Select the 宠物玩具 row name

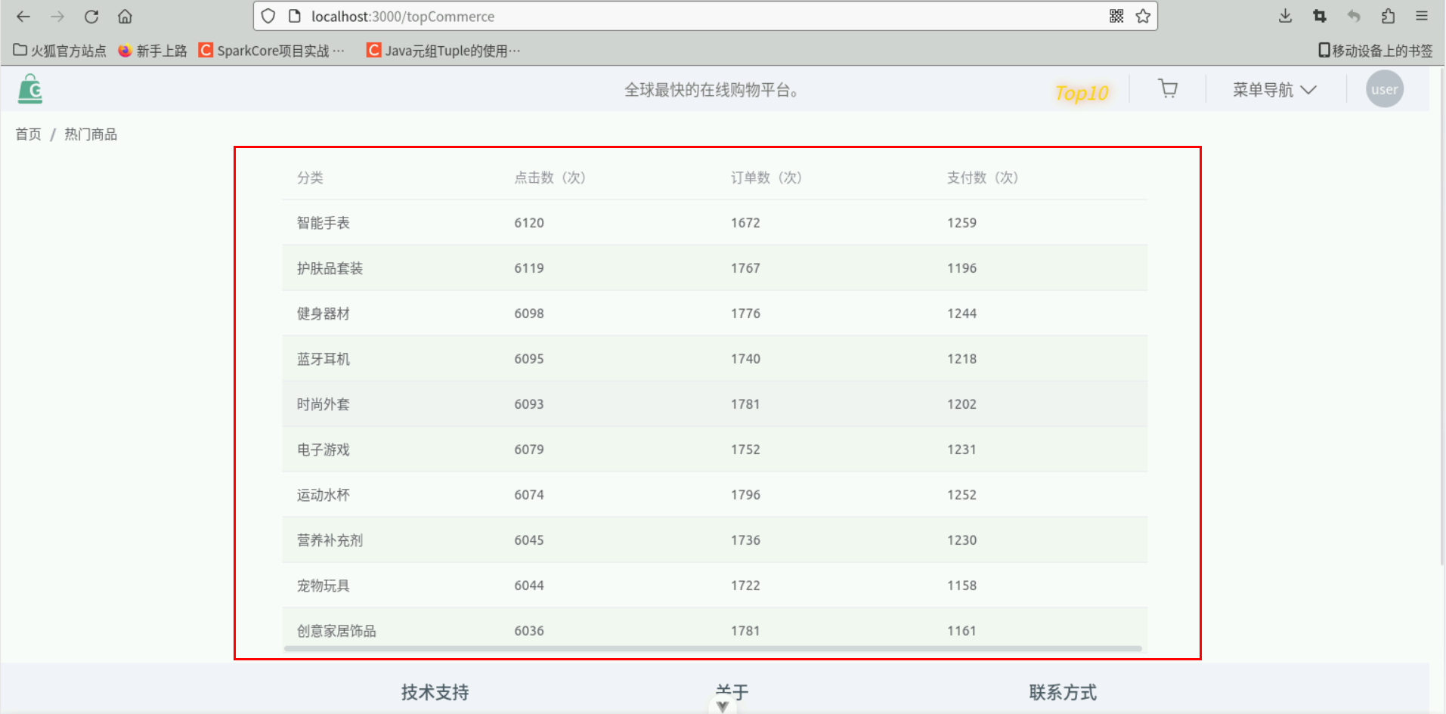(x=324, y=586)
